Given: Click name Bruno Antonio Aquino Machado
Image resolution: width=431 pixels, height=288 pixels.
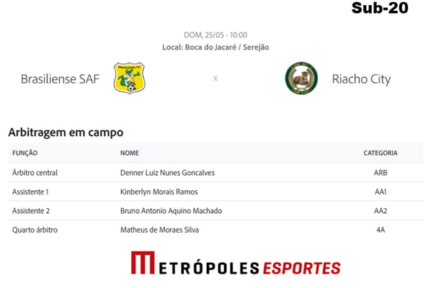Looking at the screenshot, I should point(171,211).
